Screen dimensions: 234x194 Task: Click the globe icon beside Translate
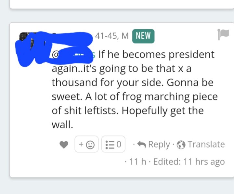point(181,145)
